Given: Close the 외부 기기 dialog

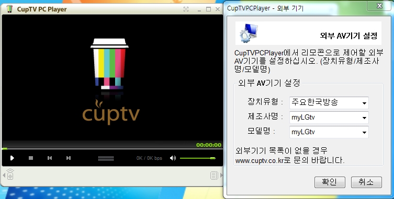Looking at the screenshot, I should (x=379, y=6).
